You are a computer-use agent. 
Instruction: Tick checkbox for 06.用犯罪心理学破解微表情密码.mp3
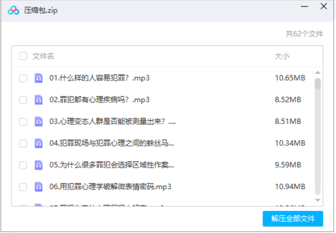coord(23,187)
